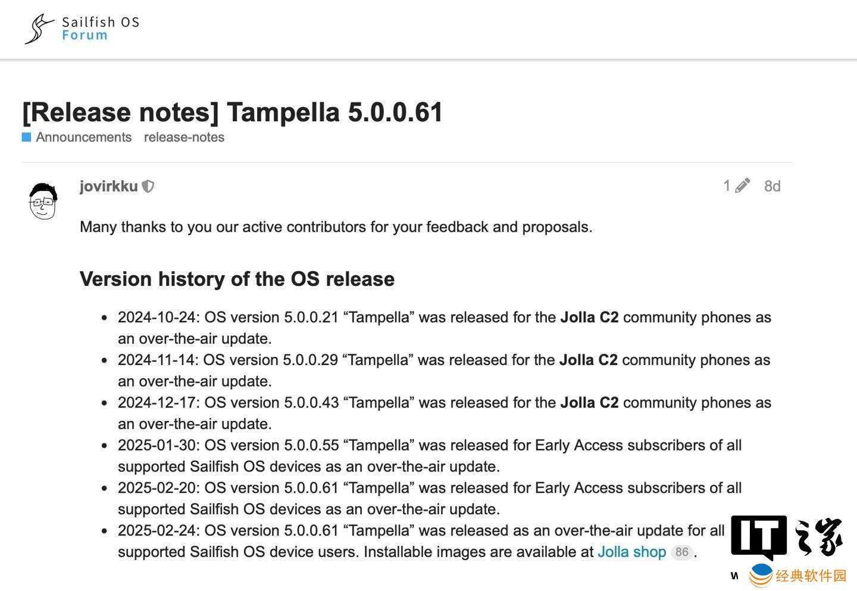Screen dimensions: 857x591
Task: Click the edit count number 1
Action: click(x=727, y=186)
